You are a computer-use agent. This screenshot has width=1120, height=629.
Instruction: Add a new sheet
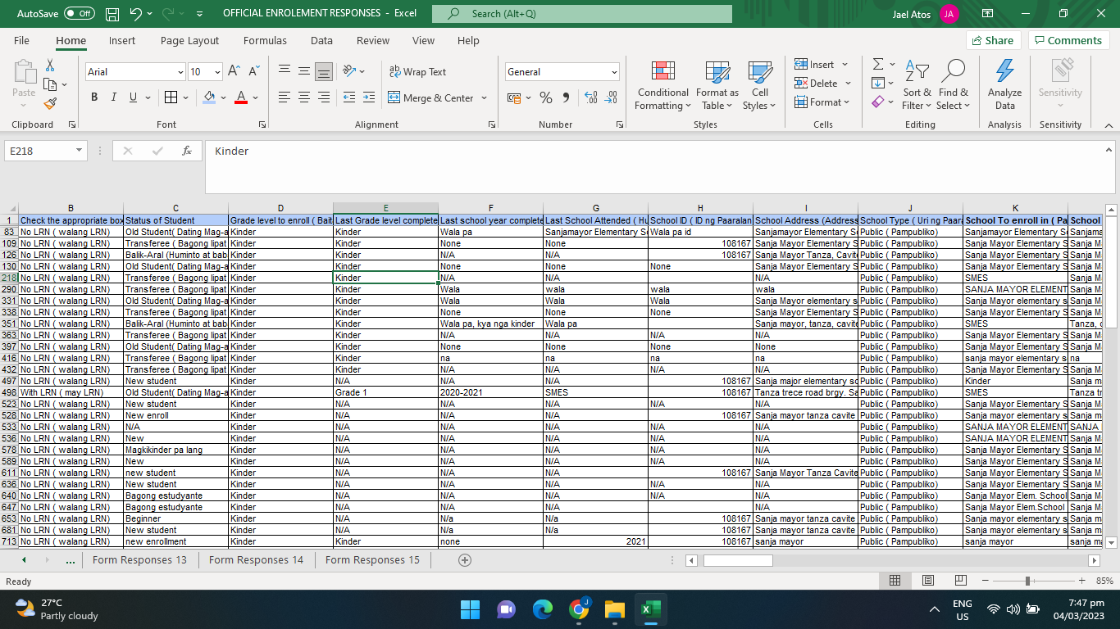(465, 560)
